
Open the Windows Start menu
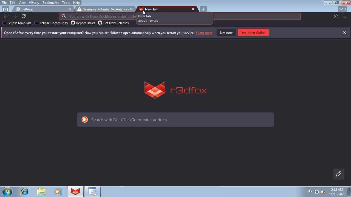click(x=7, y=192)
